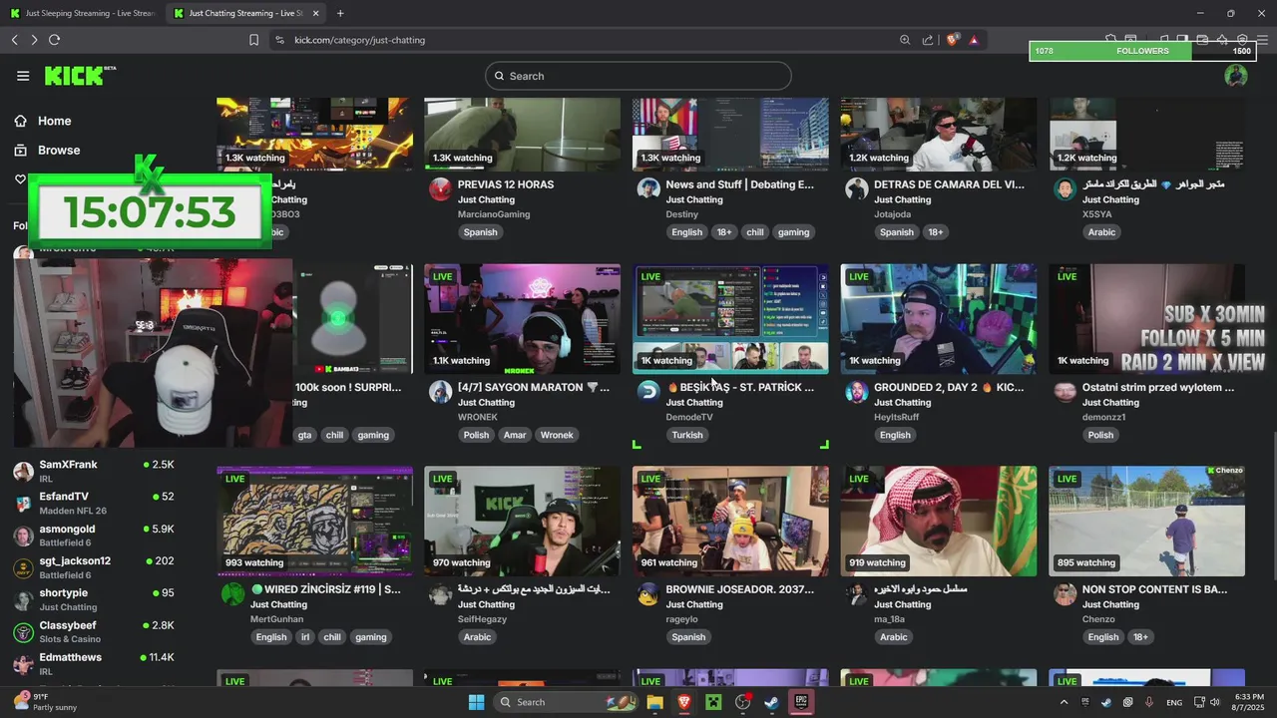The height and width of the screenshot is (718, 1277).
Task: Open the user profile avatar menu
Action: point(1236,76)
